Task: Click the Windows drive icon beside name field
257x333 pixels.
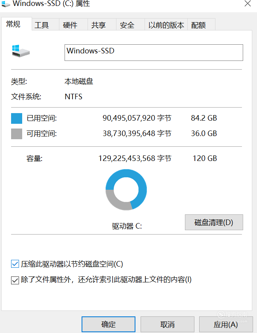Action: click(21, 51)
